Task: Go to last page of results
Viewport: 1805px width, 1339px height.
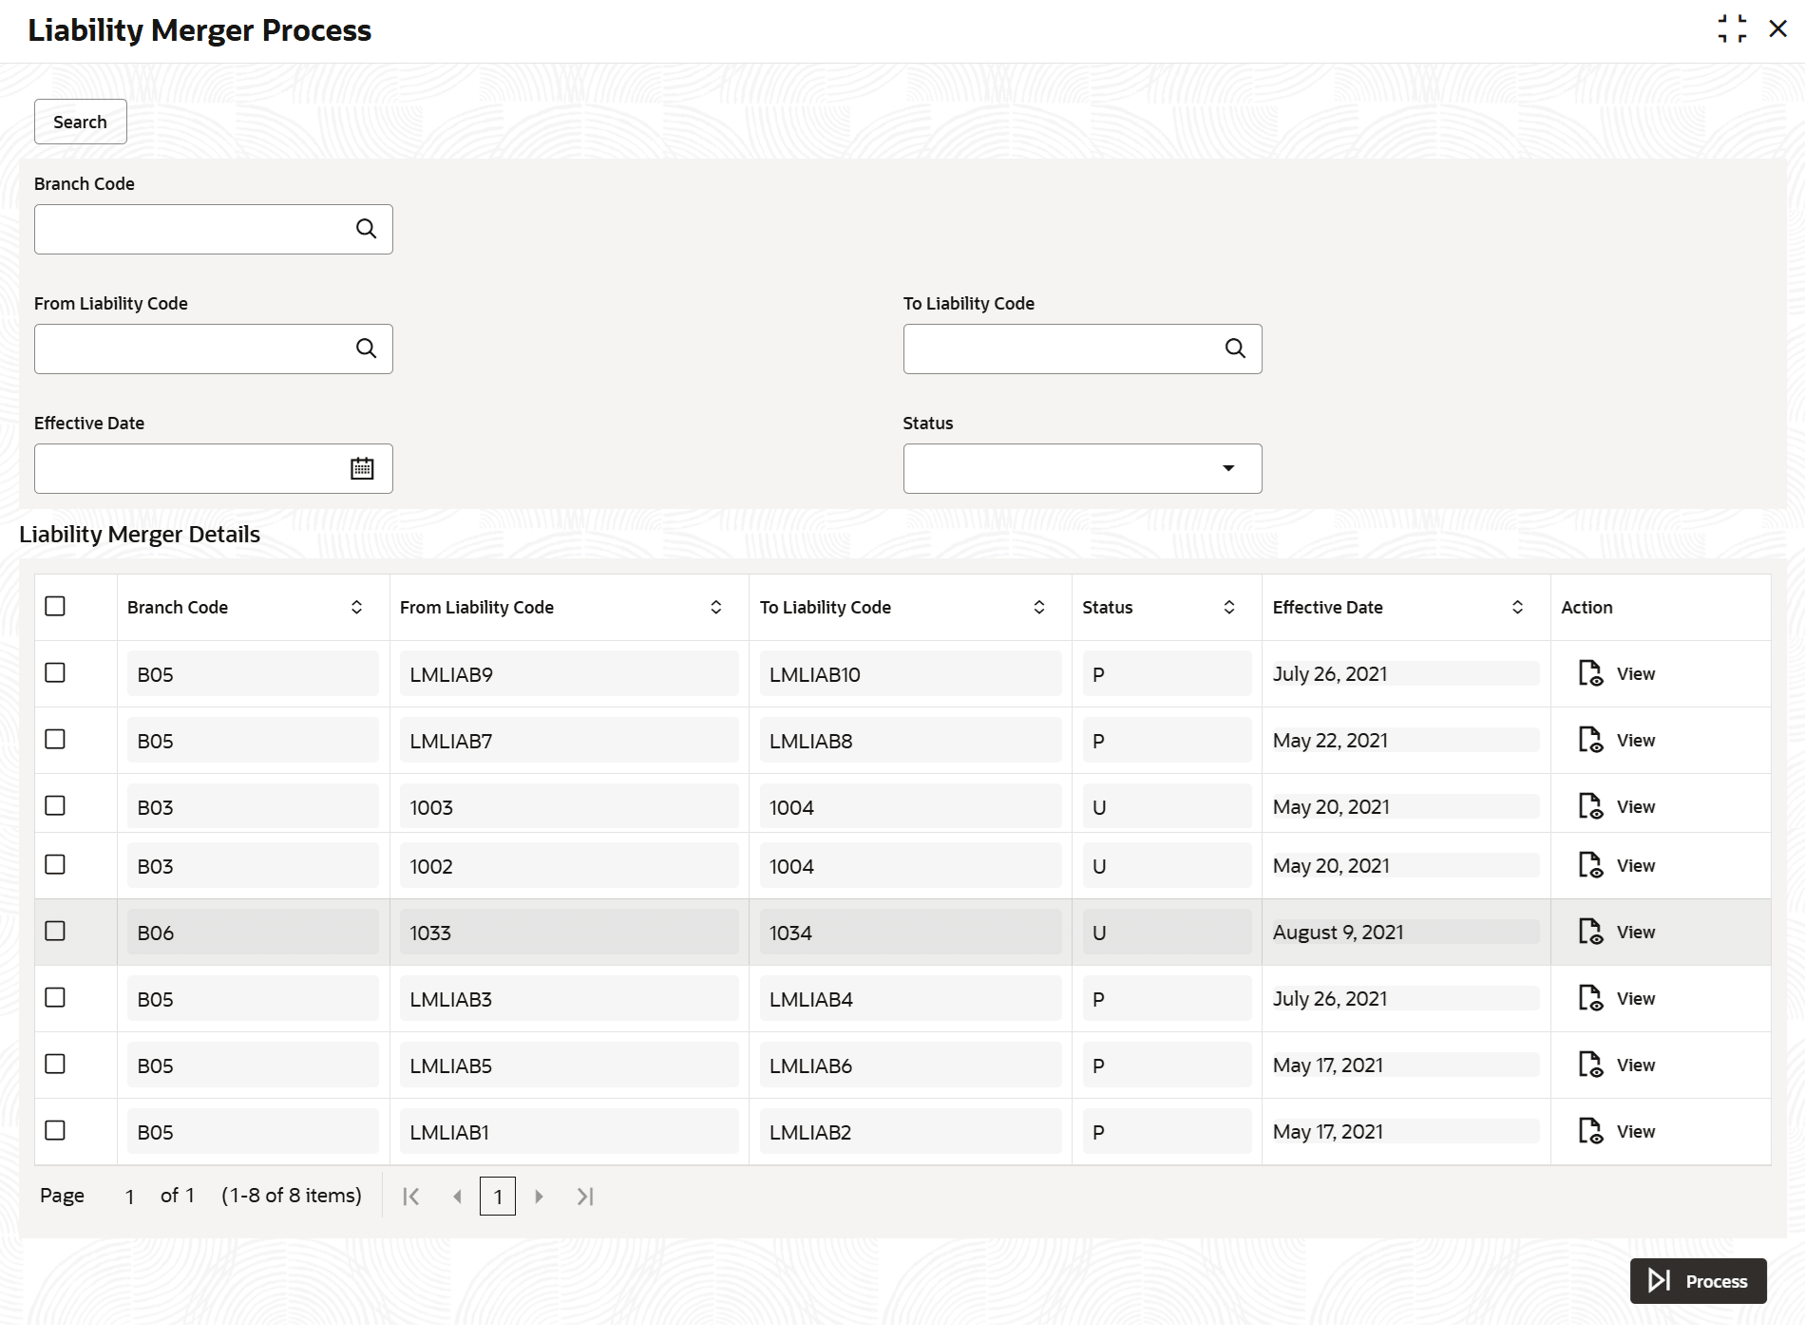Action: click(585, 1197)
